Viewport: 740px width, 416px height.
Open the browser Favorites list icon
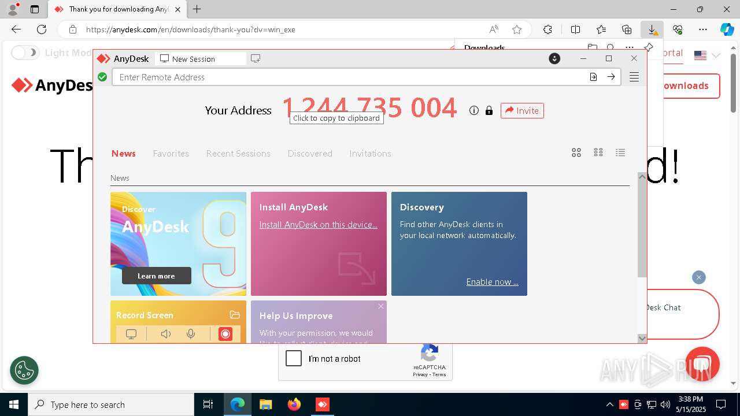tap(601, 29)
